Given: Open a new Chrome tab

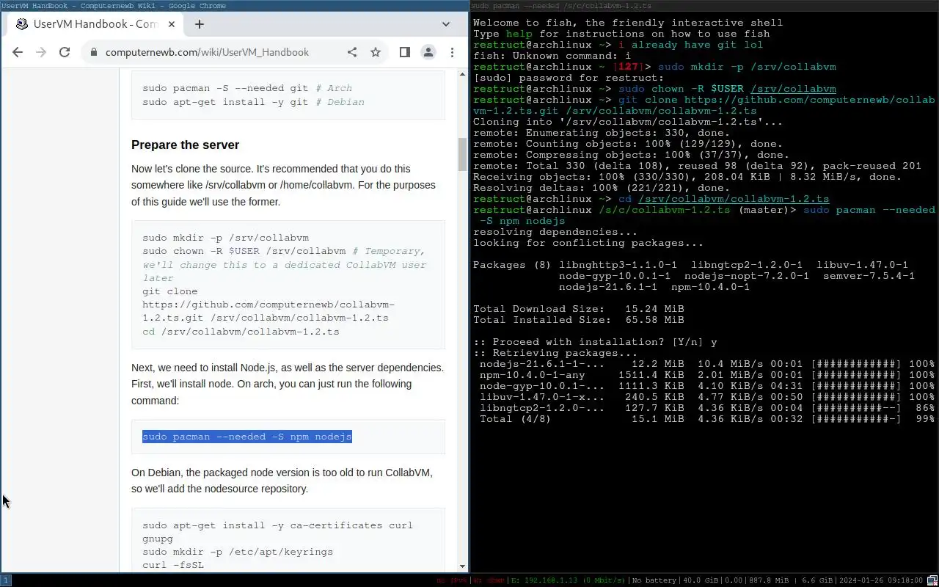Looking at the screenshot, I should [x=199, y=24].
